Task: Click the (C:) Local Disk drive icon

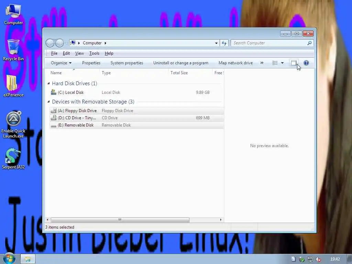Action: pyautogui.click(x=53, y=92)
